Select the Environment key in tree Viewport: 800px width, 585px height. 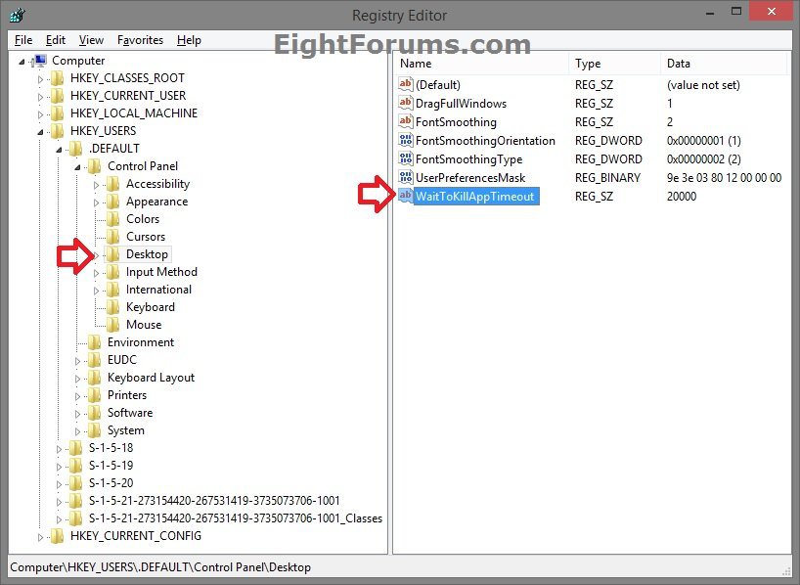141,342
